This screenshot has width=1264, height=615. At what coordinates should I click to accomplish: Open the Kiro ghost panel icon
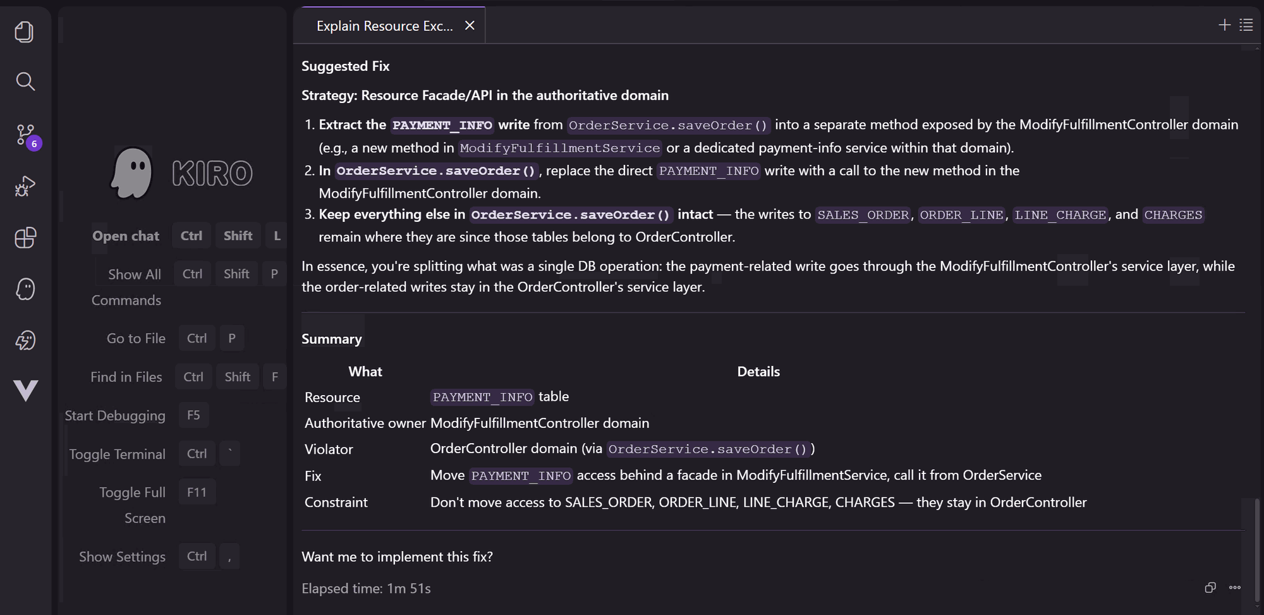(25, 289)
